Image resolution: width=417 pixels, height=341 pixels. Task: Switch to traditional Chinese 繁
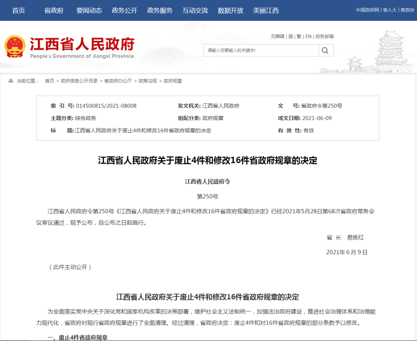299,36
